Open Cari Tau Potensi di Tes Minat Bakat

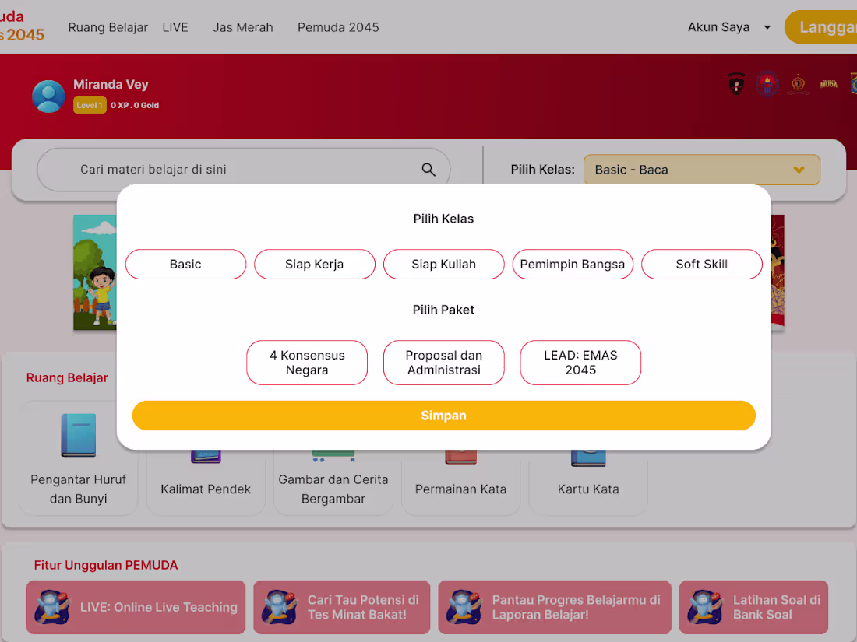tap(342, 607)
